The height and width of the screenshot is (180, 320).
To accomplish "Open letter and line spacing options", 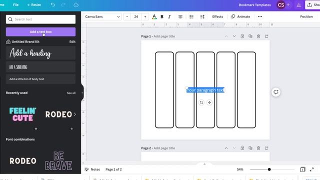I will (x=202, y=16).
